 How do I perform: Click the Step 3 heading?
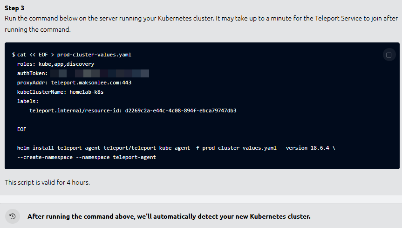[x=14, y=8]
